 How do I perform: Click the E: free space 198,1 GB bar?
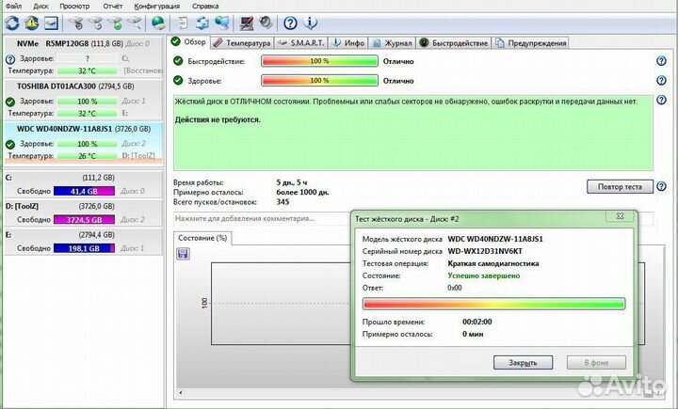85,248
